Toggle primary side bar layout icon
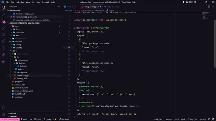Screen dimensions: 216x121 [184, 2]
